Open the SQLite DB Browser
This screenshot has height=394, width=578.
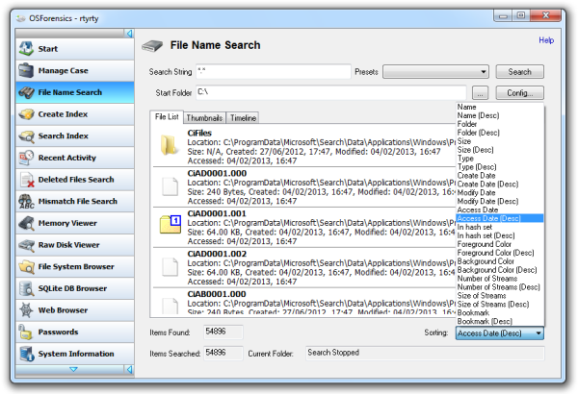[x=25, y=288]
